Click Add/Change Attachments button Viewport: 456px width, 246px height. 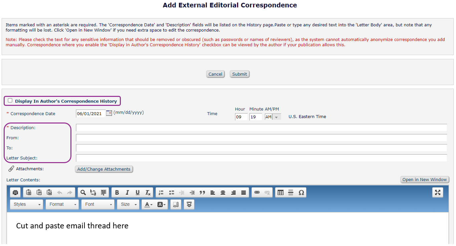point(104,169)
